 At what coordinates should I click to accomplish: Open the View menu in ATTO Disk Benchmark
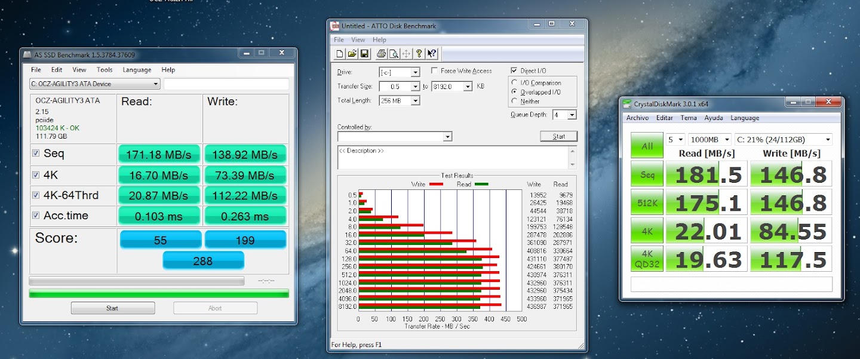pyautogui.click(x=358, y=40)
